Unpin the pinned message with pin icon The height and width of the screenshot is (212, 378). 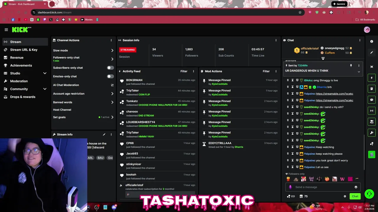coord(351,66)
